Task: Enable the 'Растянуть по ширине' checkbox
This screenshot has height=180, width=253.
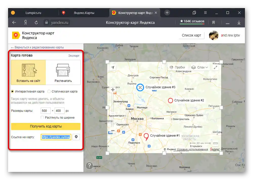Action: [x=43, y=117]
